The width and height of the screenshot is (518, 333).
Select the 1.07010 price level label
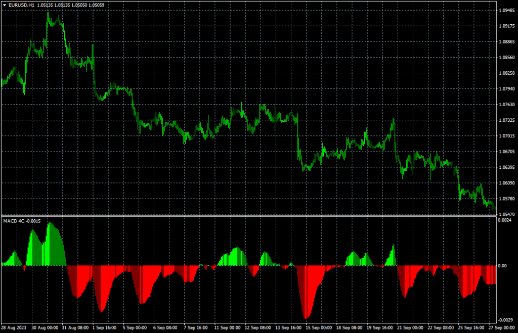506,136
